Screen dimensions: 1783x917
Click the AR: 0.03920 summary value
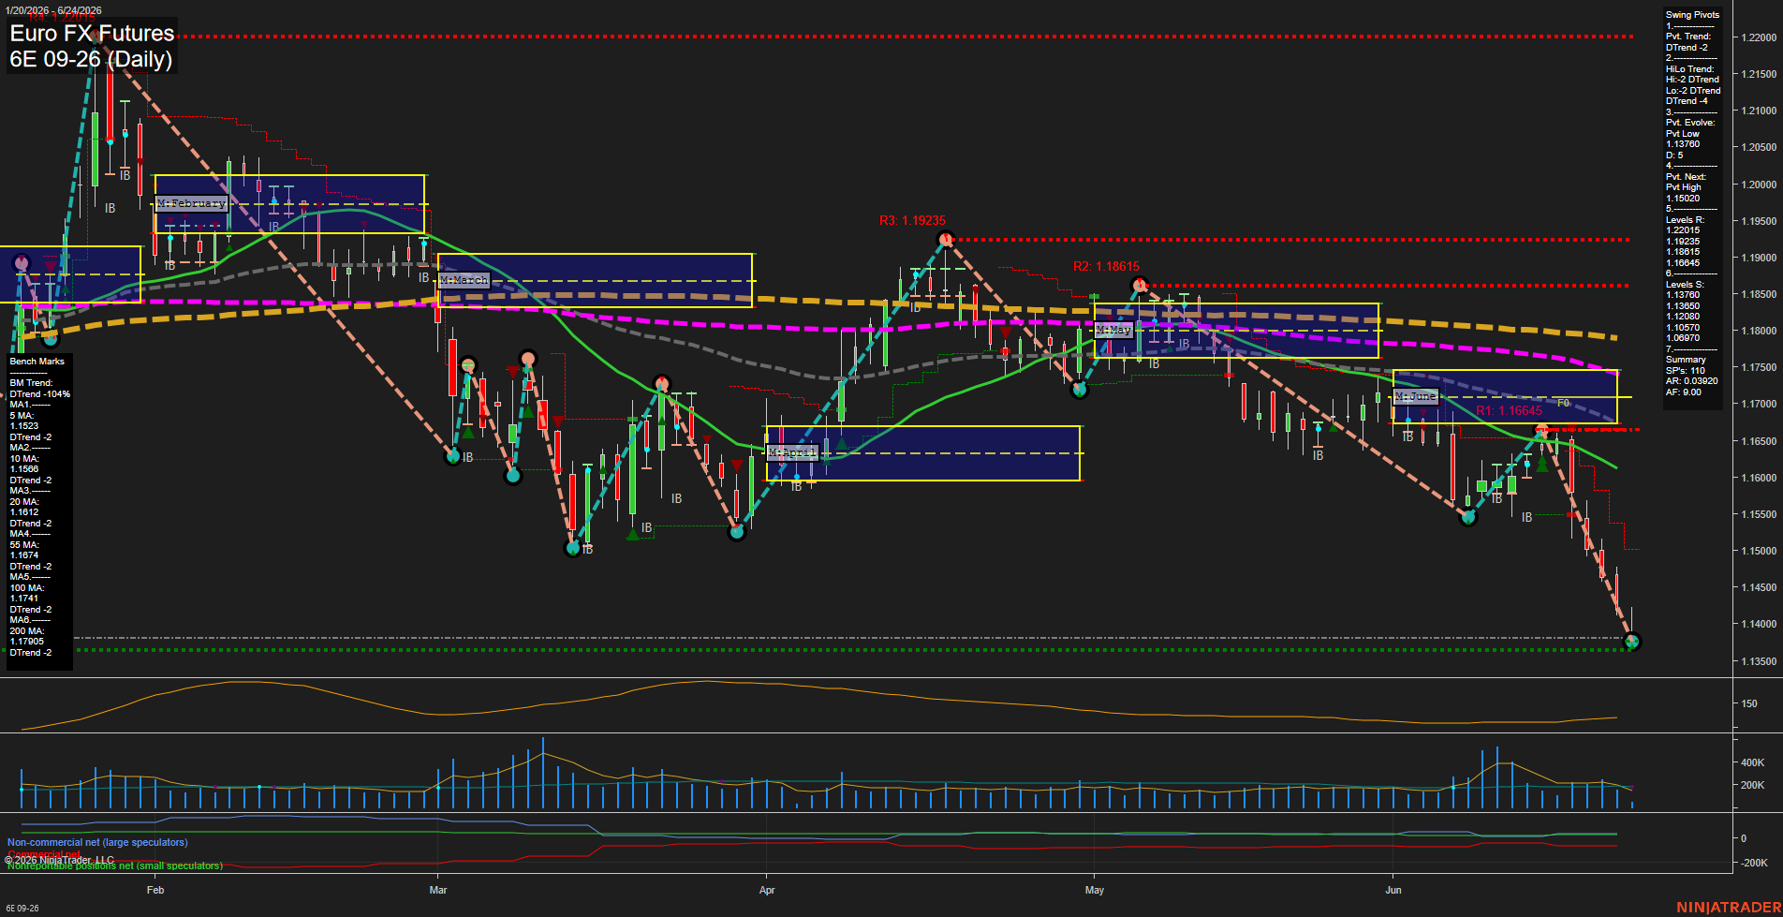1691,381
